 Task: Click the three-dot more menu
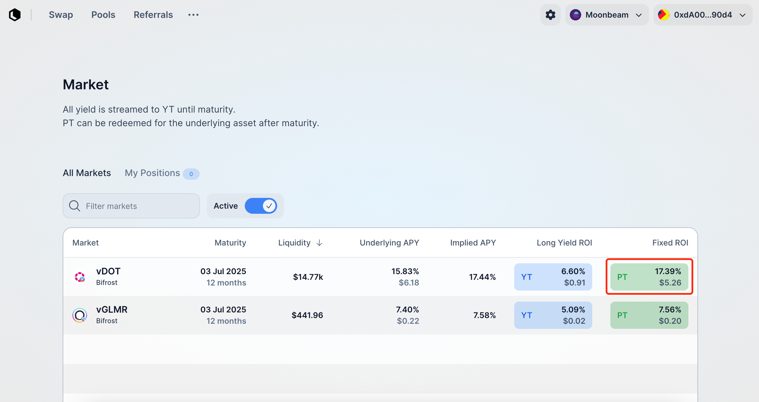pyautogui.click(x=193, y=15)
